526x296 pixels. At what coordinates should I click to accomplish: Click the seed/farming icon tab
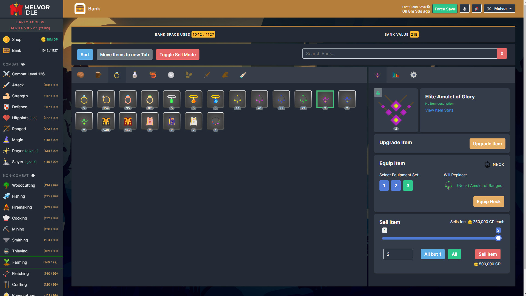tap(188, 75)
